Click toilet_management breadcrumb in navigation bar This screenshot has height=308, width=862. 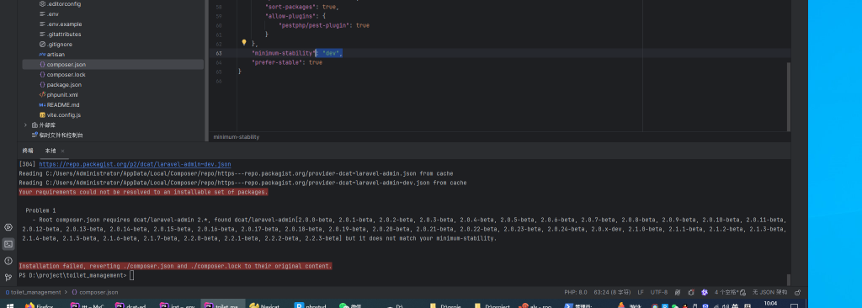tap(33, 292)
